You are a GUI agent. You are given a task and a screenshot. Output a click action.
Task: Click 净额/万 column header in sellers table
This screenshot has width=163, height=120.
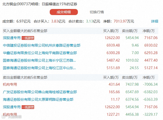(148, 77)
